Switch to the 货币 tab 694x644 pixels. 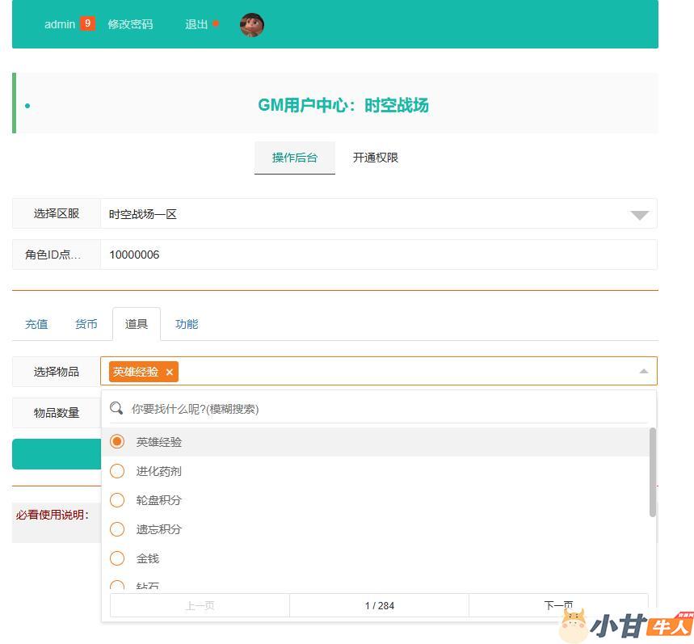86,324
